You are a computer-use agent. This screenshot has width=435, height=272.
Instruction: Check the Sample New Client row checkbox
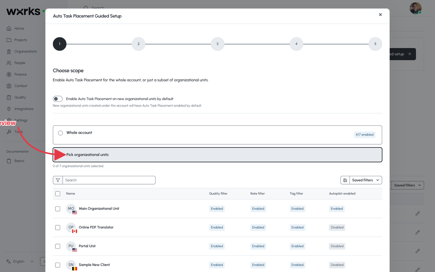coord(58,265)
